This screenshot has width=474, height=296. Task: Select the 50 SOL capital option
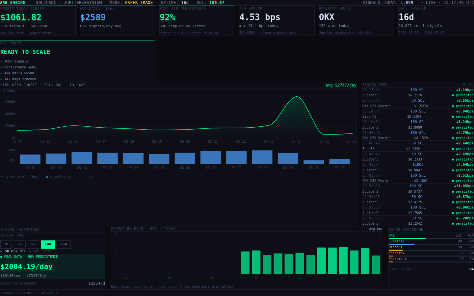tap(33, 244)
